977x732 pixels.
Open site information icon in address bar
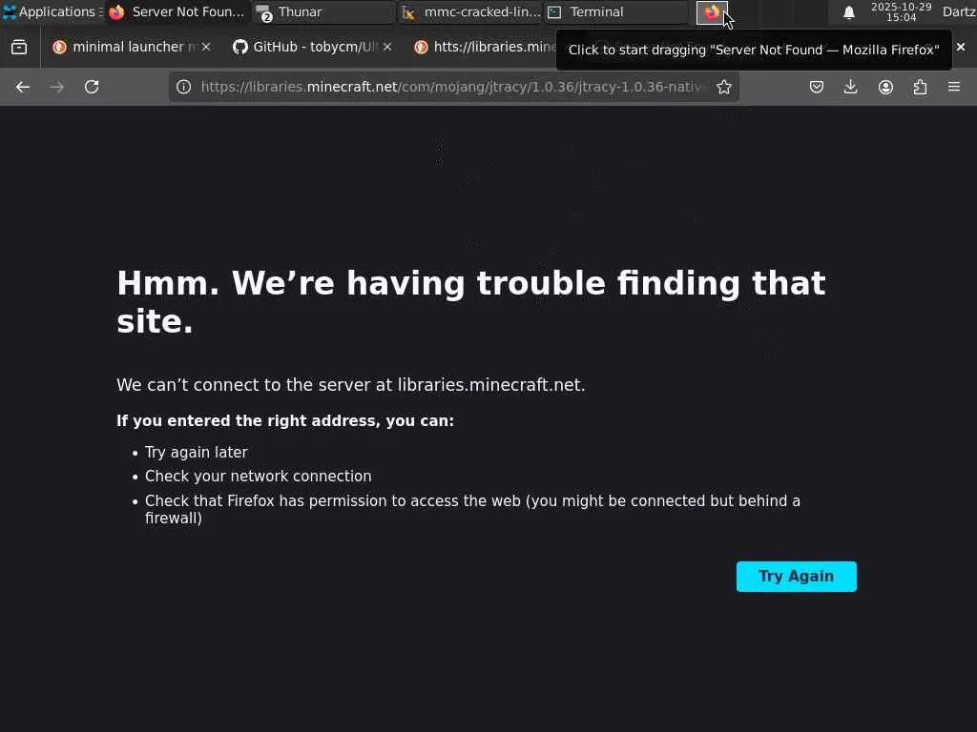pyautogui.click(x=183, y=87)
